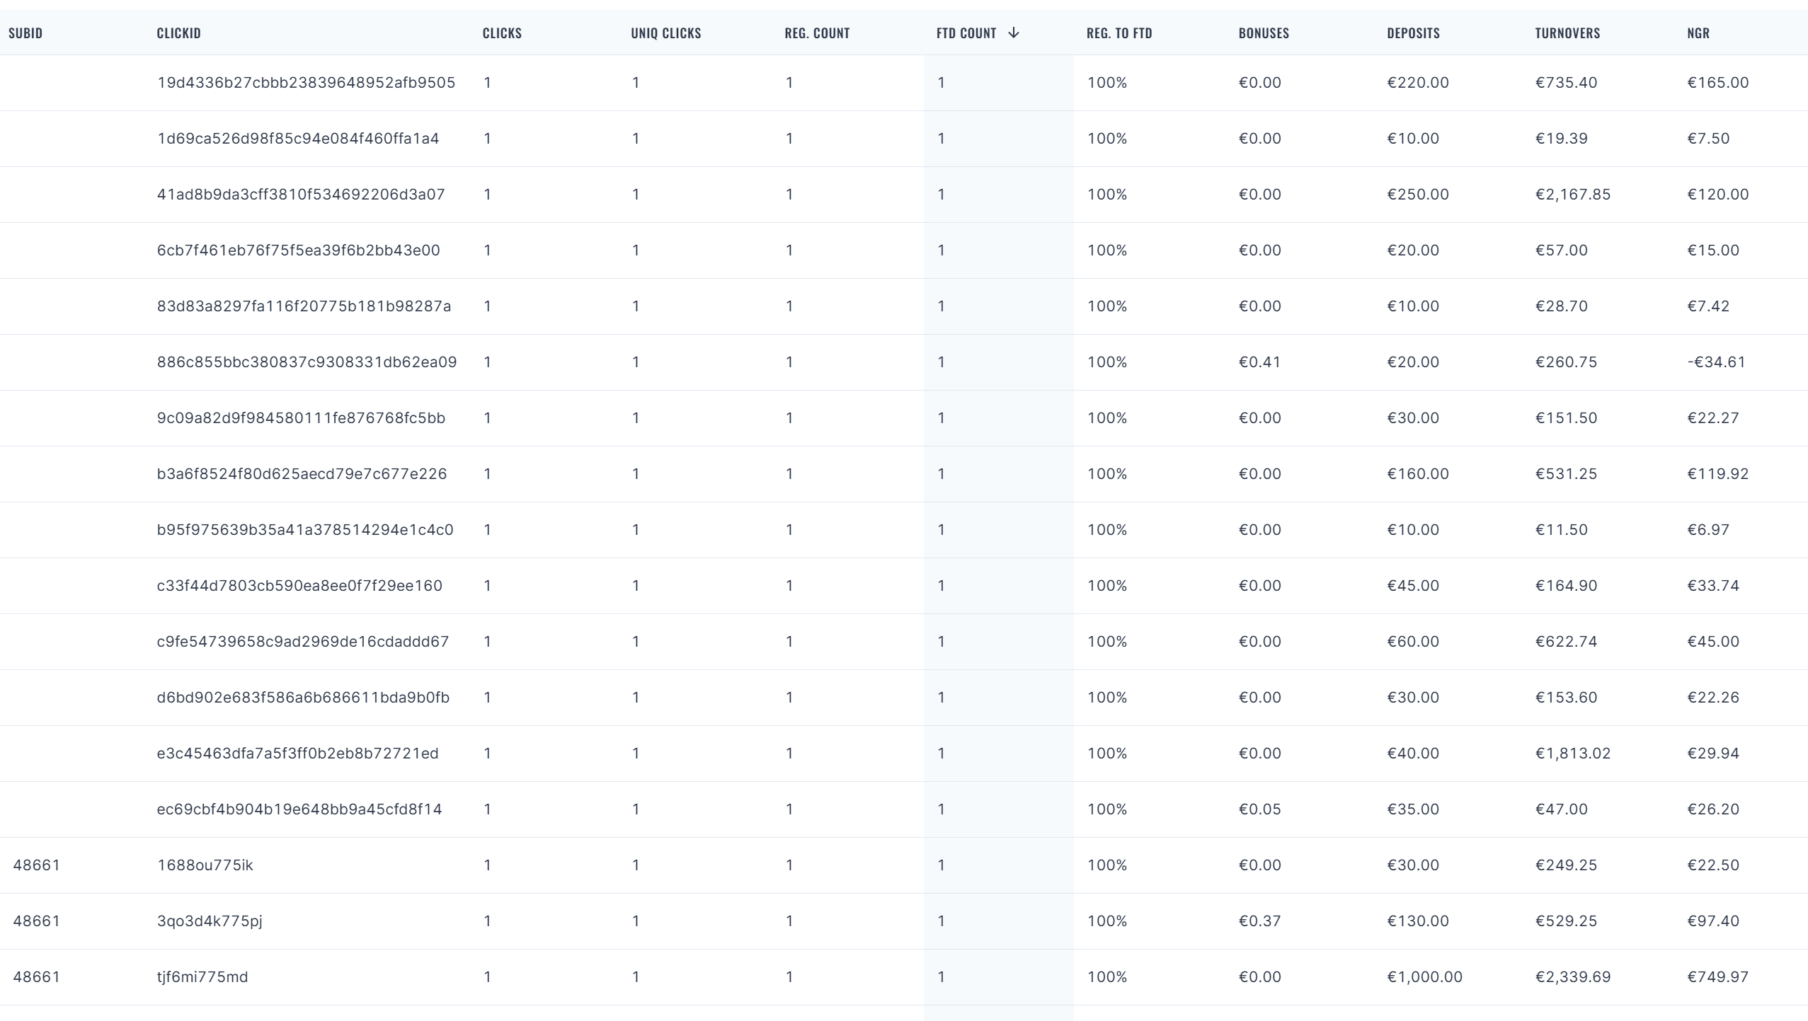Select click ID 19d4336b27cbbb23839648952afb9505
Viewport: 1808px width, 1021px height.
[x=306, y=83]
